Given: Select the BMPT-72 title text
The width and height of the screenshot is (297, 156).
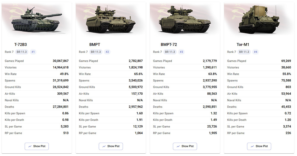Looking at the screenshot, I should click(x=169, y=45).
